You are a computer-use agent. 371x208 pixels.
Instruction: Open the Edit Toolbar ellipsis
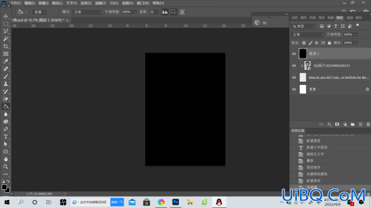coord(6,174)
